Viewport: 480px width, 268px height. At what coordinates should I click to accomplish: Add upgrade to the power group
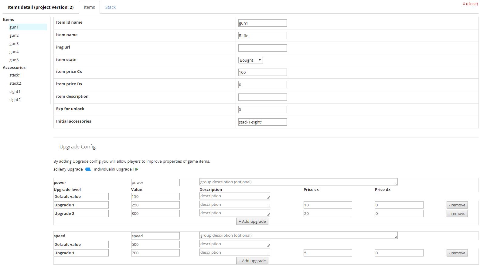252,222
